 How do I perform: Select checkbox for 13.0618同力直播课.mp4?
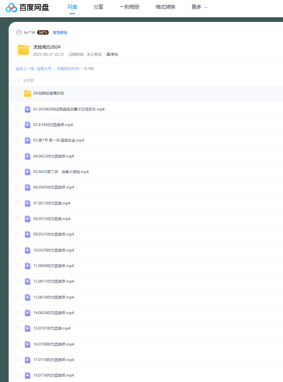click(x=17, y=297)
